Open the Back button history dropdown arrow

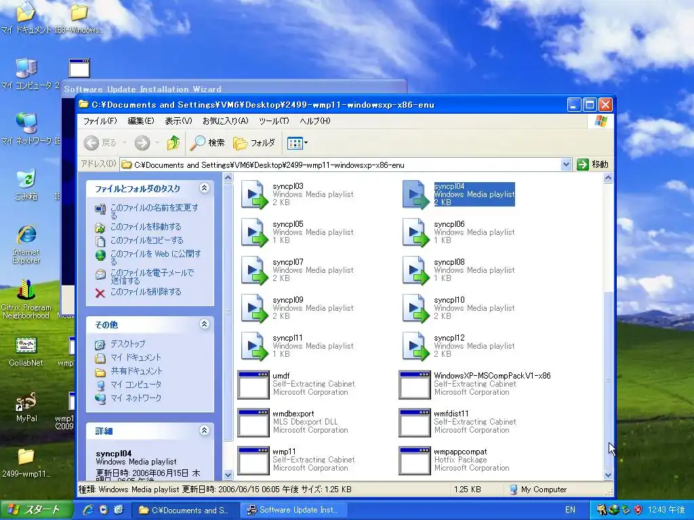[x=125, y=143]
